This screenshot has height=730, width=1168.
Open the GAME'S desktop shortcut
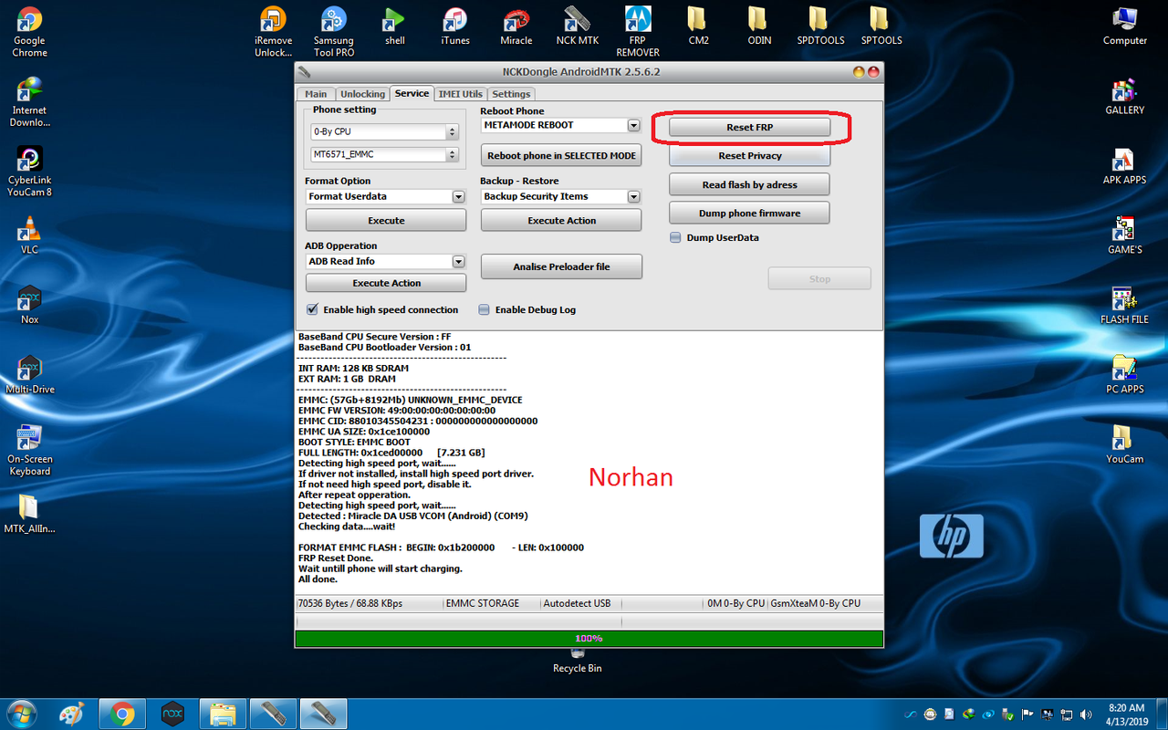pos(1124,235)
